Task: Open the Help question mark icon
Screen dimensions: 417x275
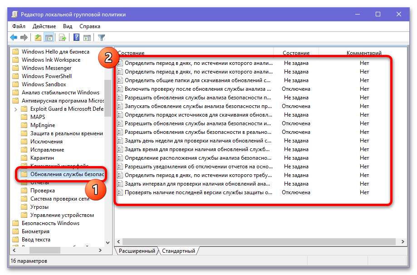Action: [76, 38]
